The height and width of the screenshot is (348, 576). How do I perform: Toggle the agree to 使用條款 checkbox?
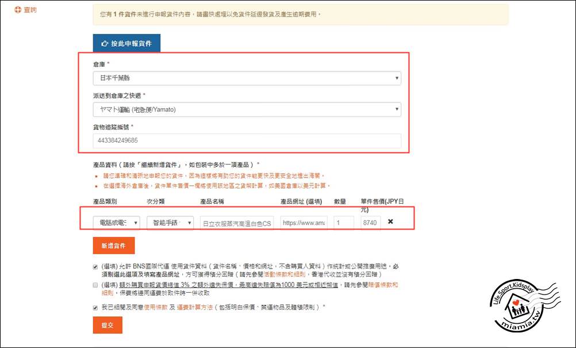coord(95,308)
